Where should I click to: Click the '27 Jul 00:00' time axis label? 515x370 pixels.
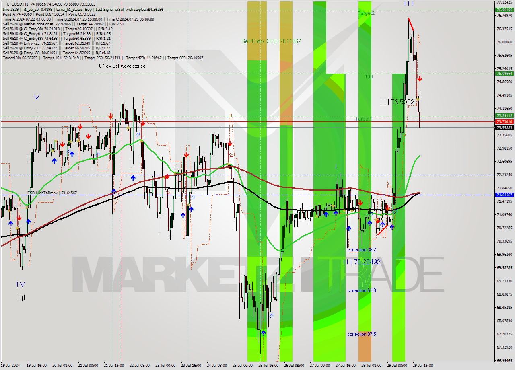point(320,366)
